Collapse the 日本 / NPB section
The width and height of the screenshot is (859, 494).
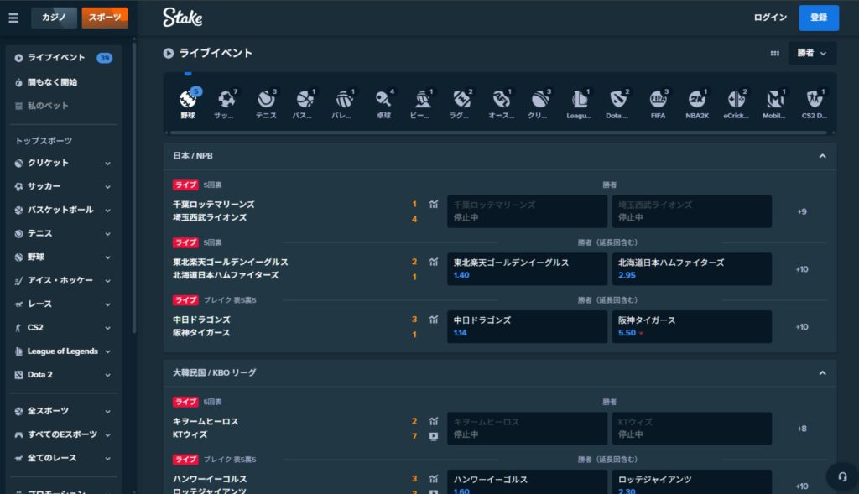[x=822, y=156]
